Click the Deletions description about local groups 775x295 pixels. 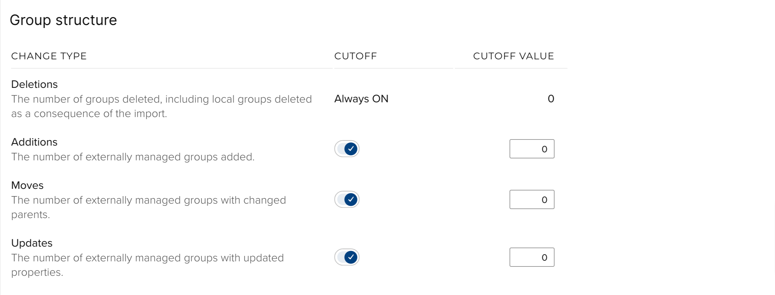click(161, 106)
